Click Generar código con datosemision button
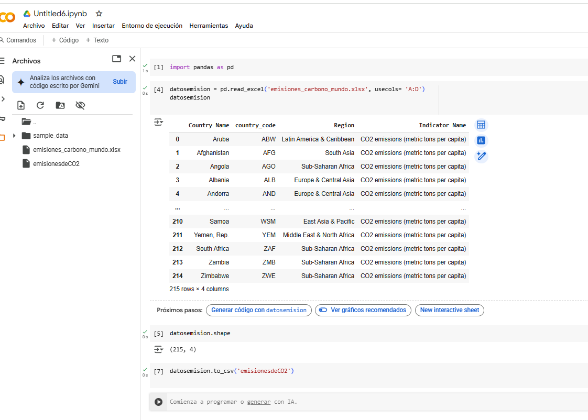 tap(259, 310)
